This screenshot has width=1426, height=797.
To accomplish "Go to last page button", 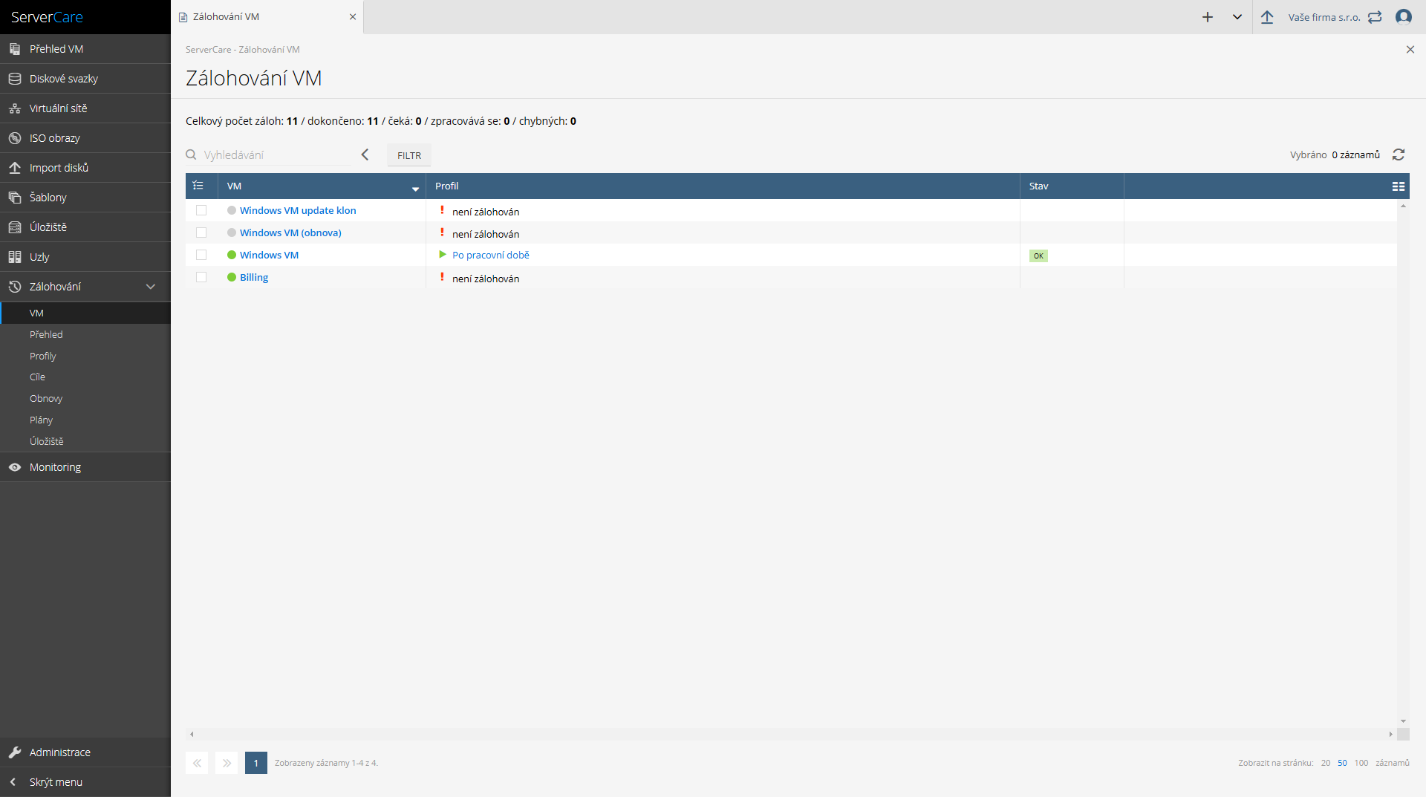I will click(x=227, y=763).
